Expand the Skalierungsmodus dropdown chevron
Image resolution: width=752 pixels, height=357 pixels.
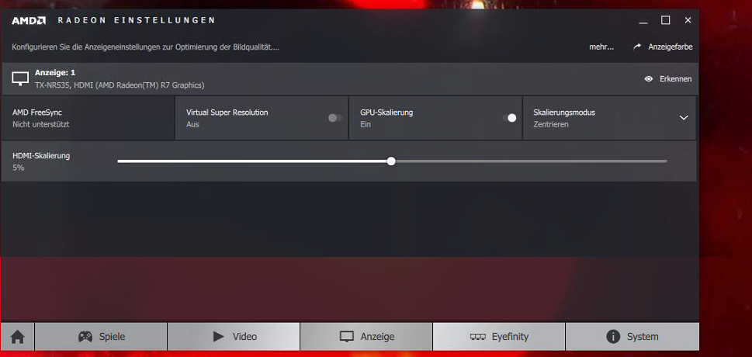tap(684, 118)
